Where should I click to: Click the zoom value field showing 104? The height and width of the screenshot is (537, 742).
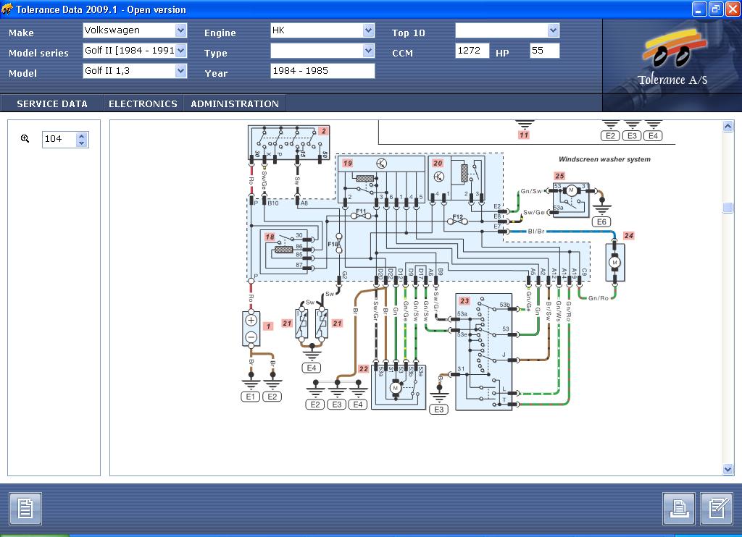point(59,139)
